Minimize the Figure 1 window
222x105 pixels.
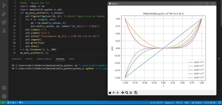click(201, 3)
